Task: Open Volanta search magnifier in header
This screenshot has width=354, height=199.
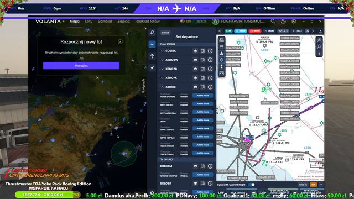Action: [x=273, y=21]
